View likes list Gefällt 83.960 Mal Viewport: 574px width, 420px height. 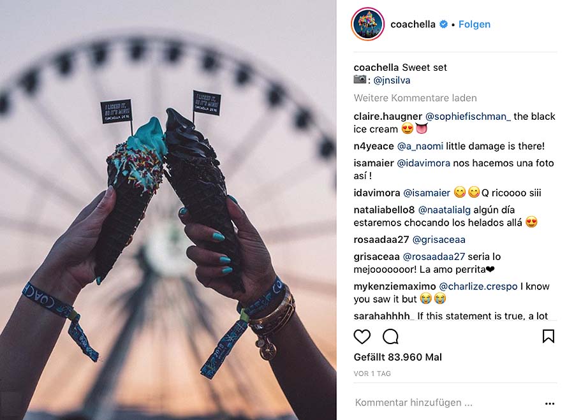tap(397, 357)
